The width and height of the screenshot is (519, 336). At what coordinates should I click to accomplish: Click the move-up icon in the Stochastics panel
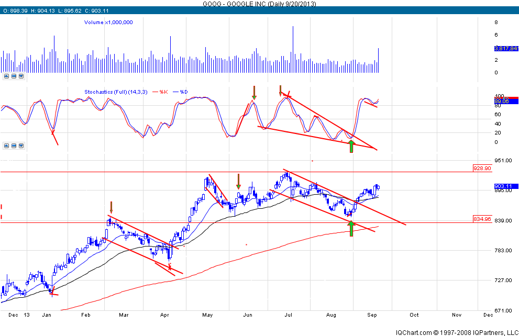pos(6,145)
